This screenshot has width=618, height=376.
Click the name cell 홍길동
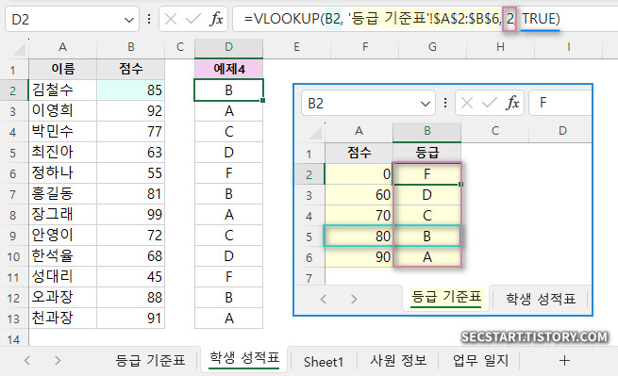62,194
